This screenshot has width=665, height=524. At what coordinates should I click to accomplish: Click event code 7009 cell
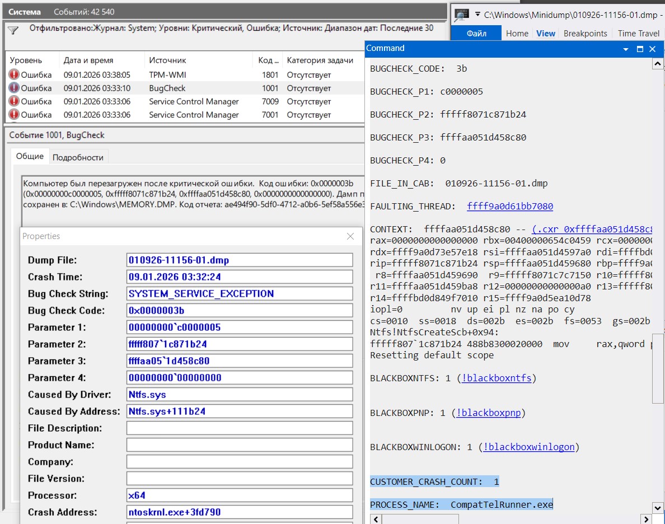tap(270, 101)
